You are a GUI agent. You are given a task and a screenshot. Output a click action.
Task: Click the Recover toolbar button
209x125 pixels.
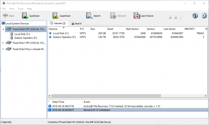pyautogui.click(x=118, y=16)
